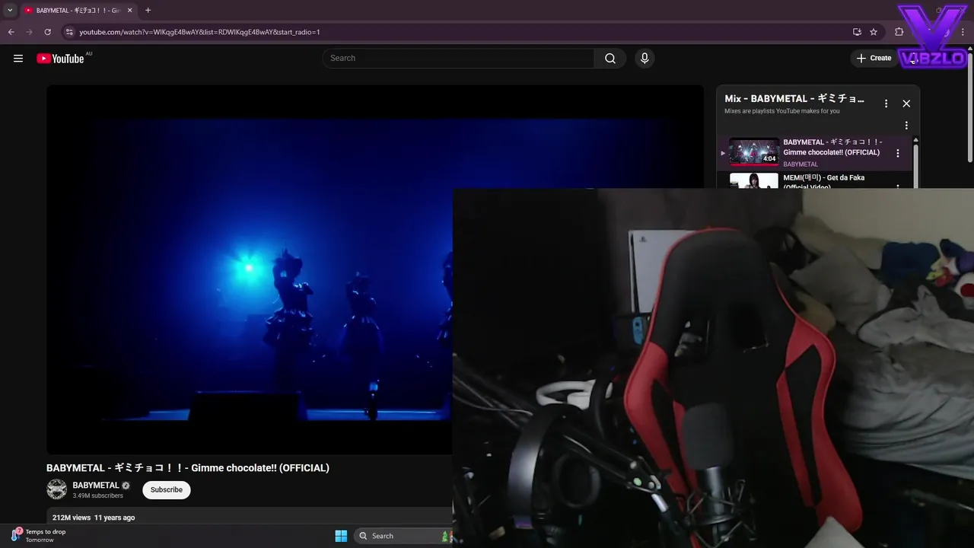Install app using the address bar icon
This screenshot has height=548, width=974.
click(857, 32)
